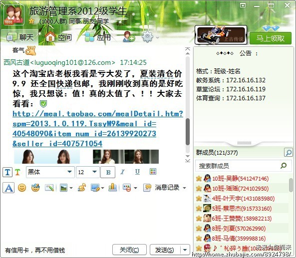Open the 有信用卡，再不用借钱 ad link

pos(35,251)
